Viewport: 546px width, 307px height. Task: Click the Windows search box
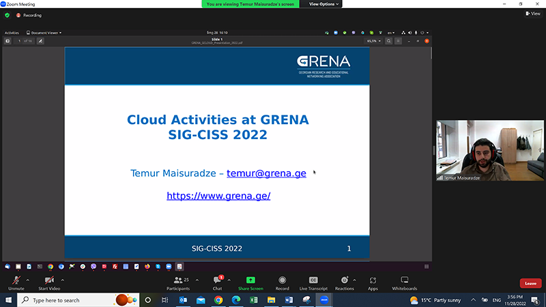pyautogui.click(x=78, y=300)
